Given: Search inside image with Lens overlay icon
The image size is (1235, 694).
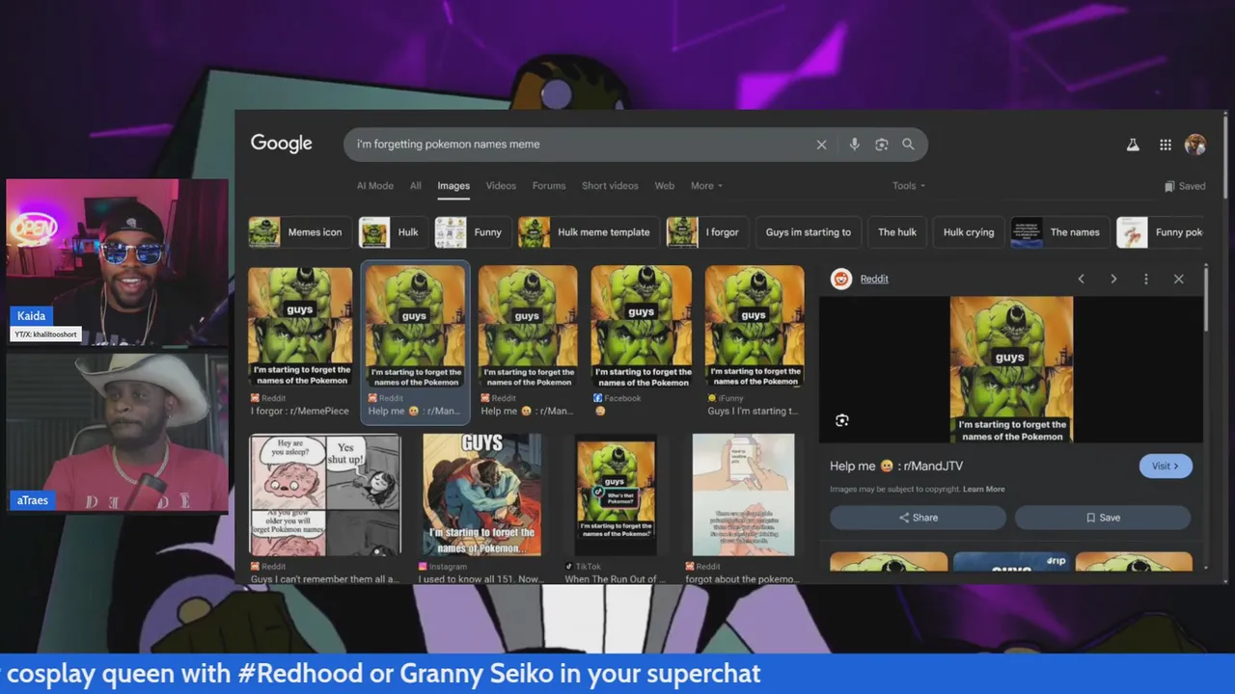Looking at the screenshot, I should tap(841, 420).
